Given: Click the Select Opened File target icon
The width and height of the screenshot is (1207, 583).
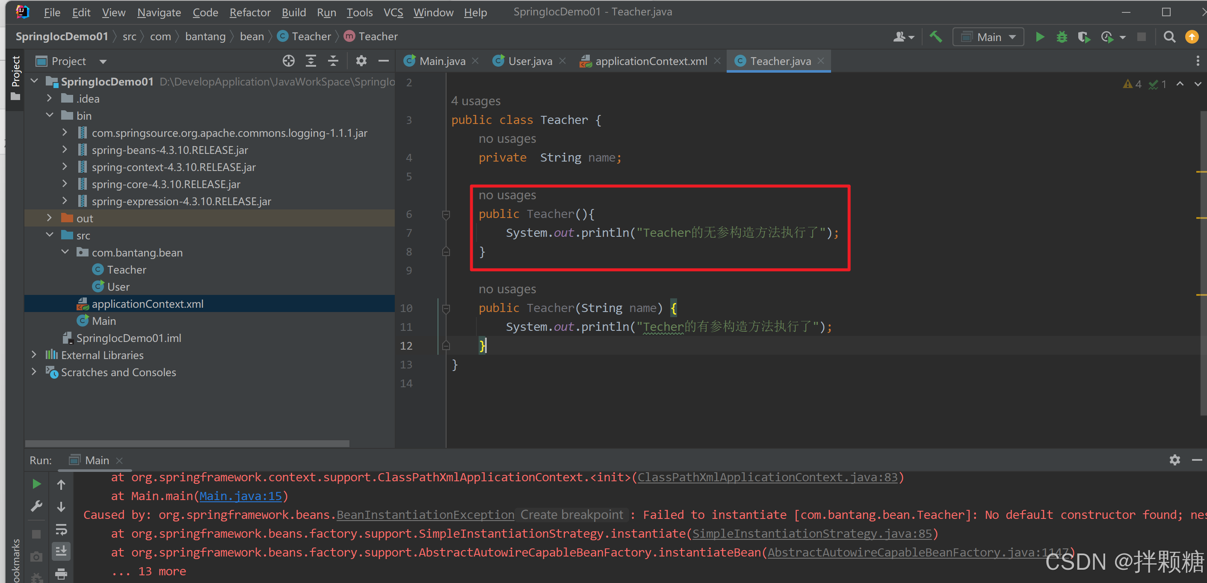Looking at the screenshot, I should click(289, 61).
